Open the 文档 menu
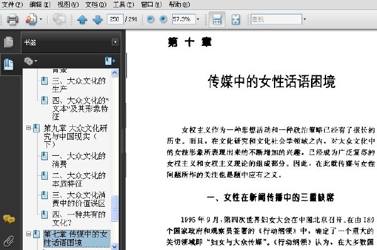This screenshot has width=377, height=250. click(x=96, y=4)
